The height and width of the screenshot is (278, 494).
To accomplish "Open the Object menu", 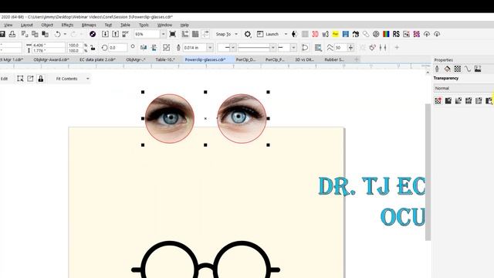I will click(x=47, y=25).
